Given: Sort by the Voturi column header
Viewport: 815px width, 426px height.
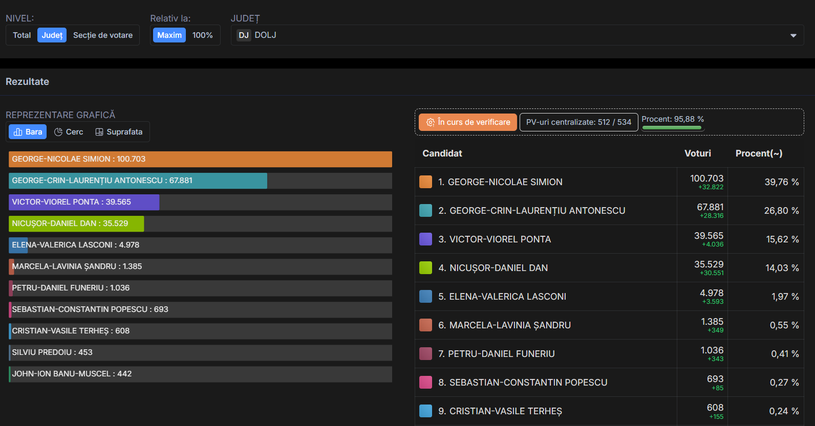Looking at the screenshot, I should pyautogui.click(x=697, y=153).
